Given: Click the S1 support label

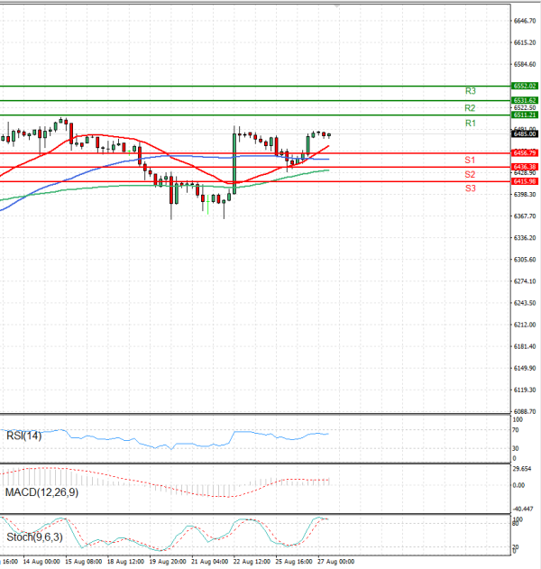Looking at the screenshot, I should coord(470,160).
